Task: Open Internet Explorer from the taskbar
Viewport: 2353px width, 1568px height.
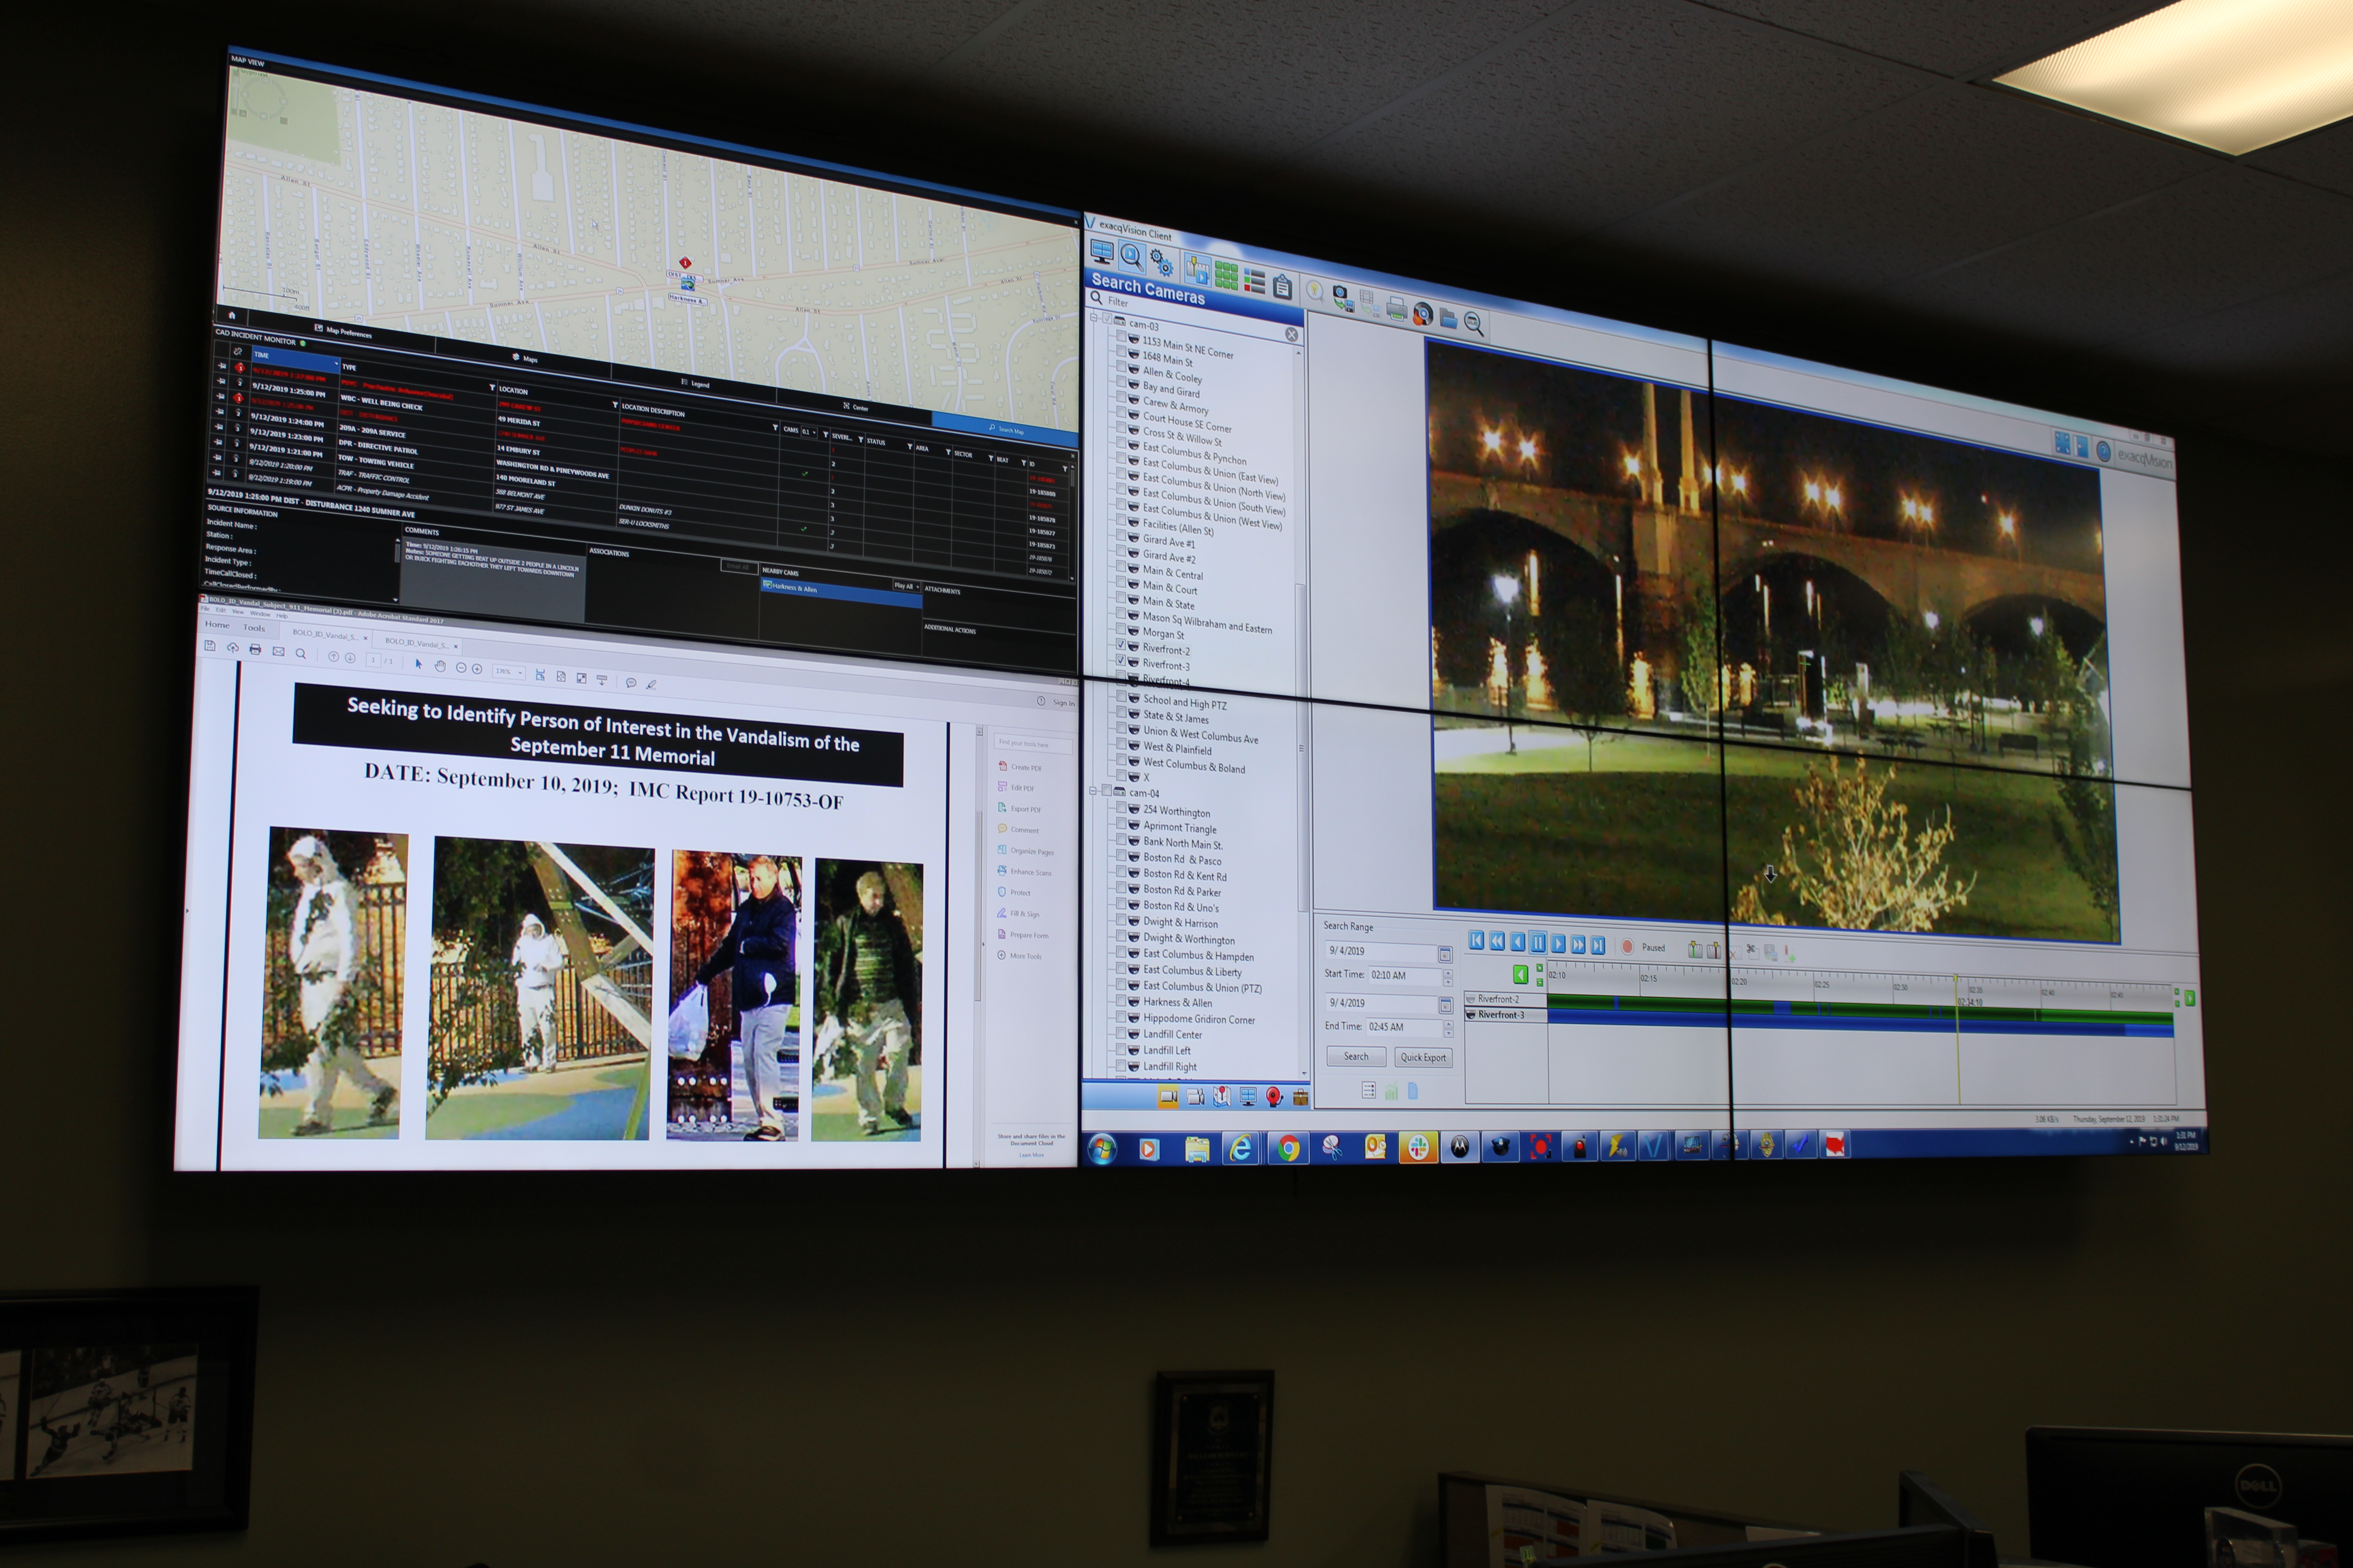Action: [1240, 1149]
